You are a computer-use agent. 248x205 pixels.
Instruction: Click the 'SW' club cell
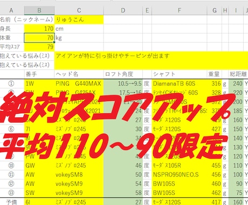tap(39, 193)
